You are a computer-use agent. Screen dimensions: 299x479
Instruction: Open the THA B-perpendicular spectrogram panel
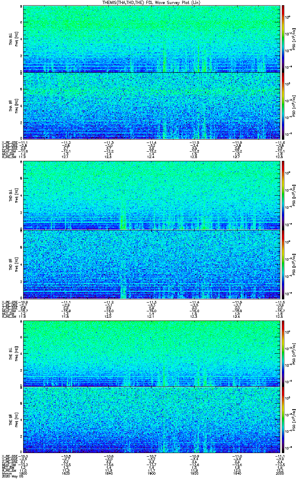[x=151, y=39]
